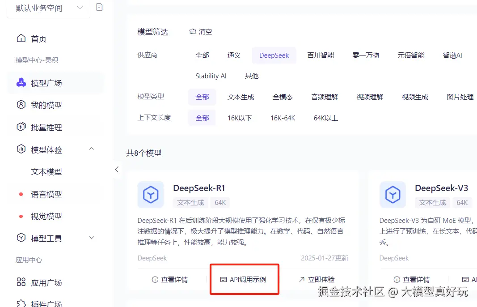
Task: Open the 默认业务空间 workspace dropdown
Action: [x=49, y=8]
